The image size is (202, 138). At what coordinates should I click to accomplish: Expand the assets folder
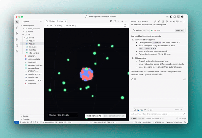click(32, 38)
